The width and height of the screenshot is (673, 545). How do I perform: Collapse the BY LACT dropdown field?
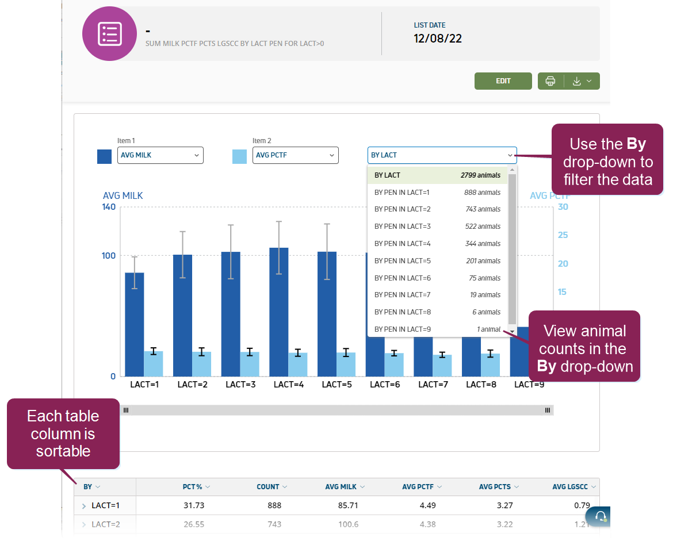coord(442,155)
